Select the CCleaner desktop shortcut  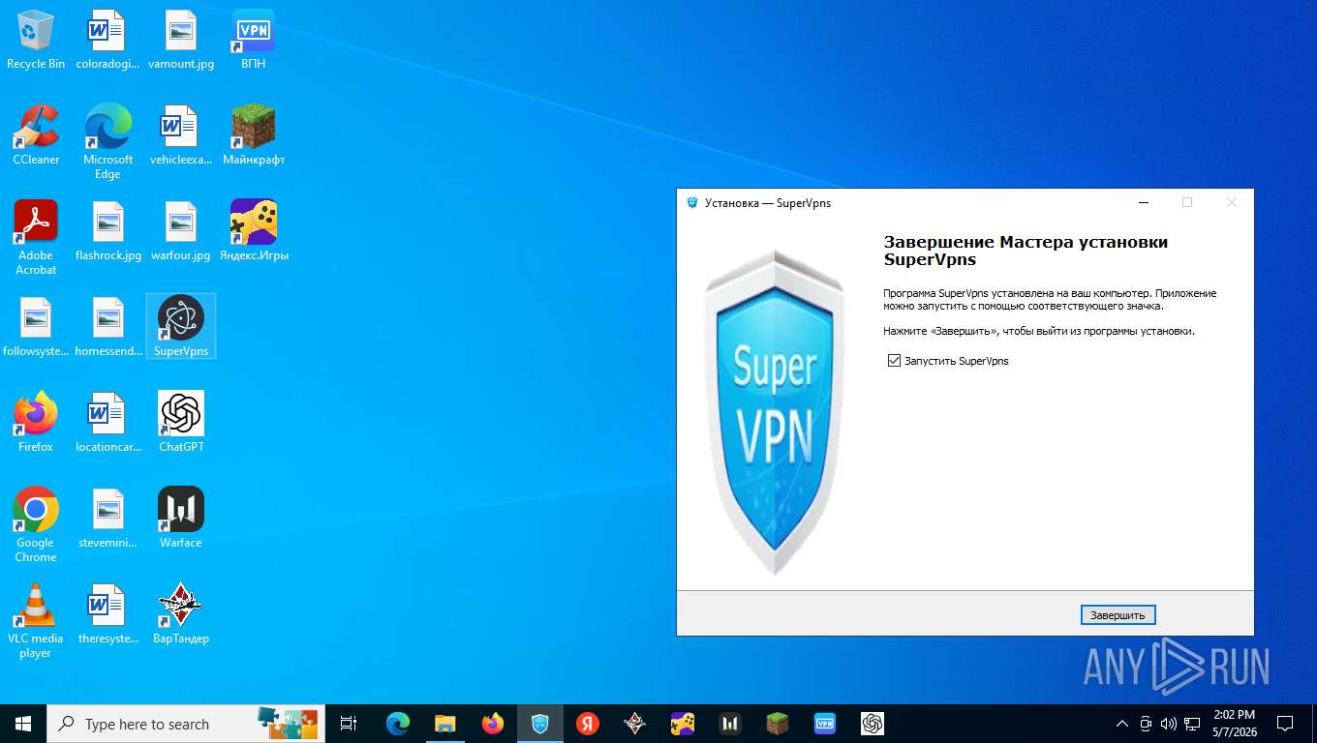pyautogui.click(x=36, y=135)
